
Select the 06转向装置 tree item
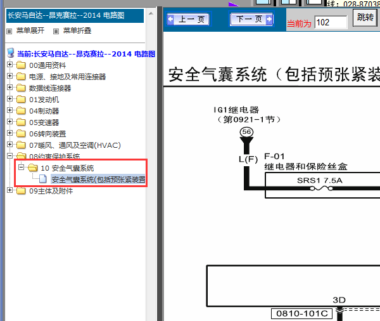47,134
